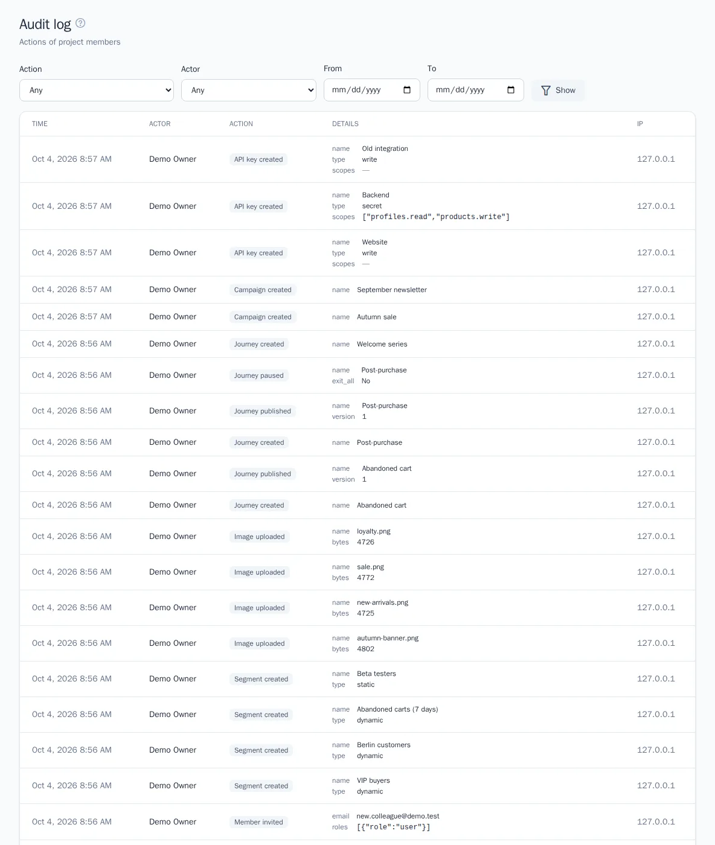Click Segment created badge for Beta testers
This screenshot has width=715, height=845.
pos(261,679)
